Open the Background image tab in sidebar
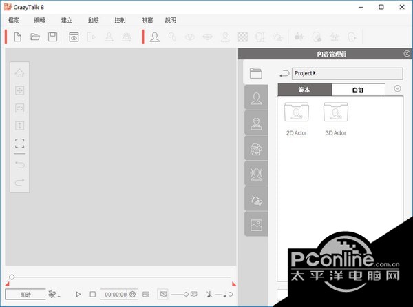Screen dimensions: 413x307 (x=256, y=224)
